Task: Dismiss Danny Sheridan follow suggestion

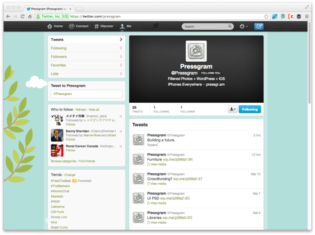Action: click(121, 131)
